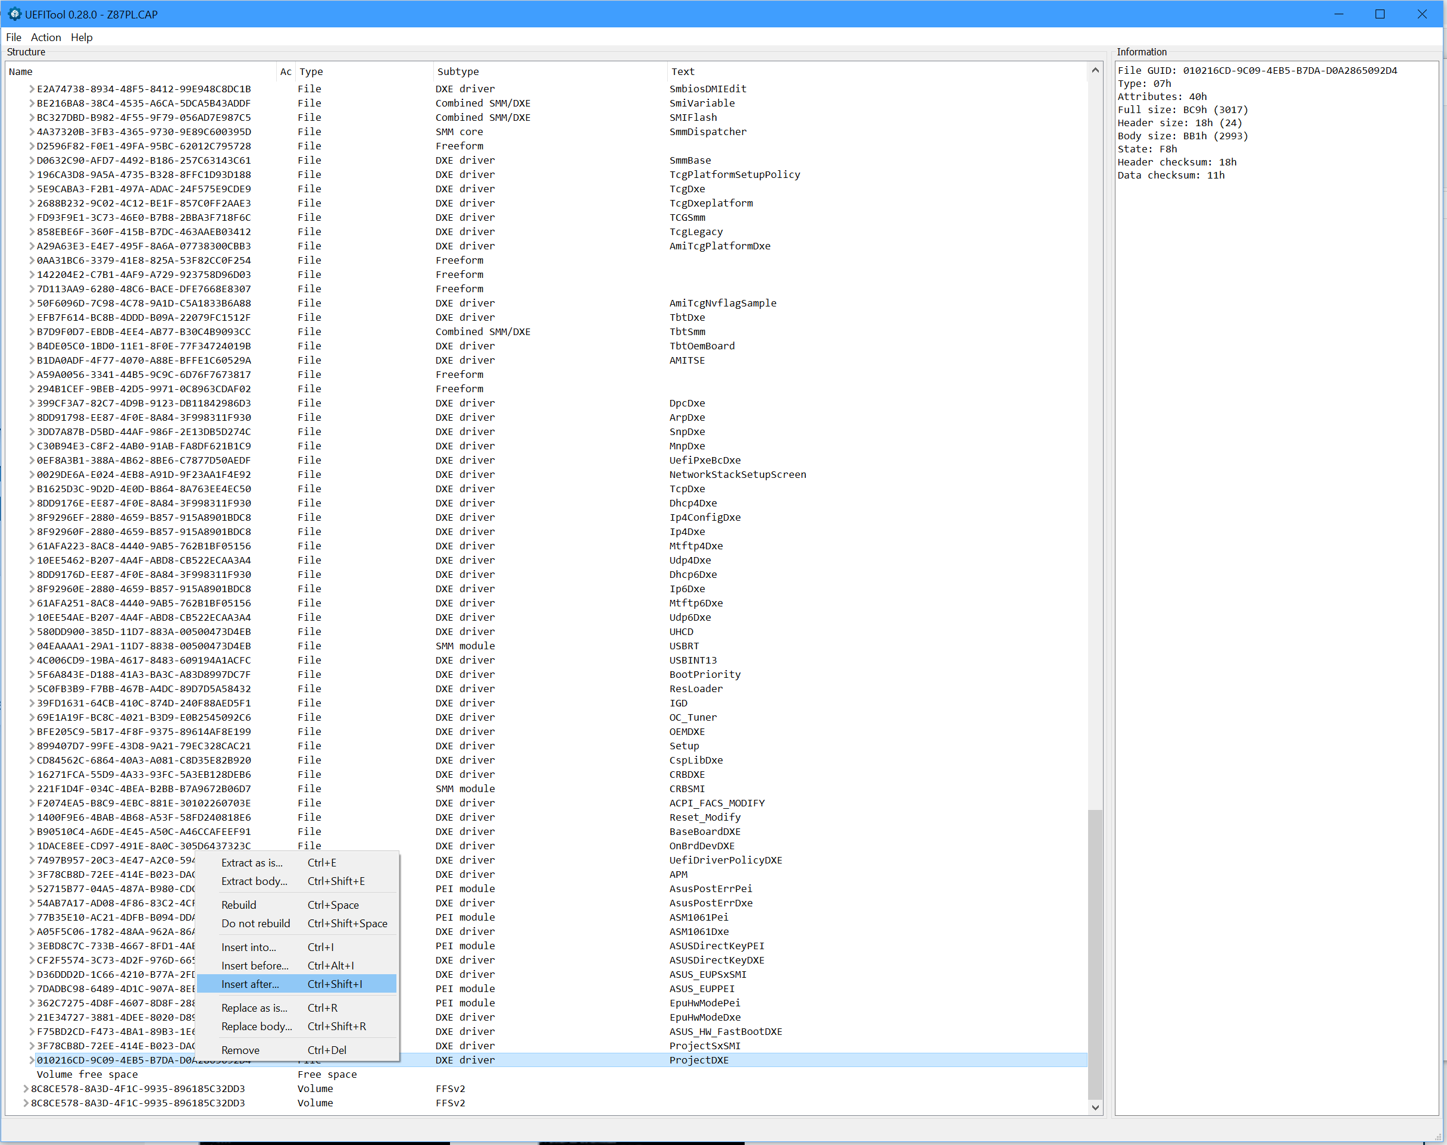Screen dimensions: 1447x1145
Task: Select the AsusPostErrPei PEI module row
Action: pyautogui.click(x=546, y=889)
